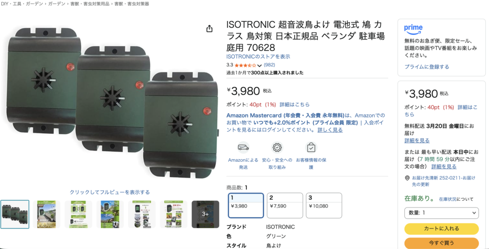Open the 3+ more images thumbnail

[205, 214]
